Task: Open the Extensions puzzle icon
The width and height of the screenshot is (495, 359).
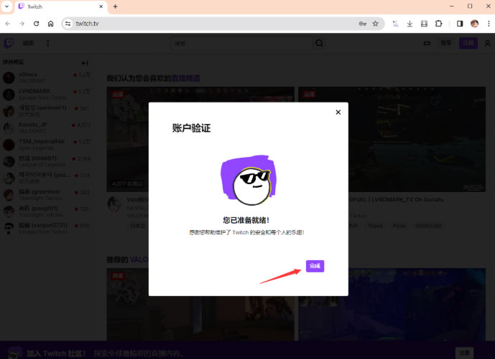Action: (x=439, y=24)
